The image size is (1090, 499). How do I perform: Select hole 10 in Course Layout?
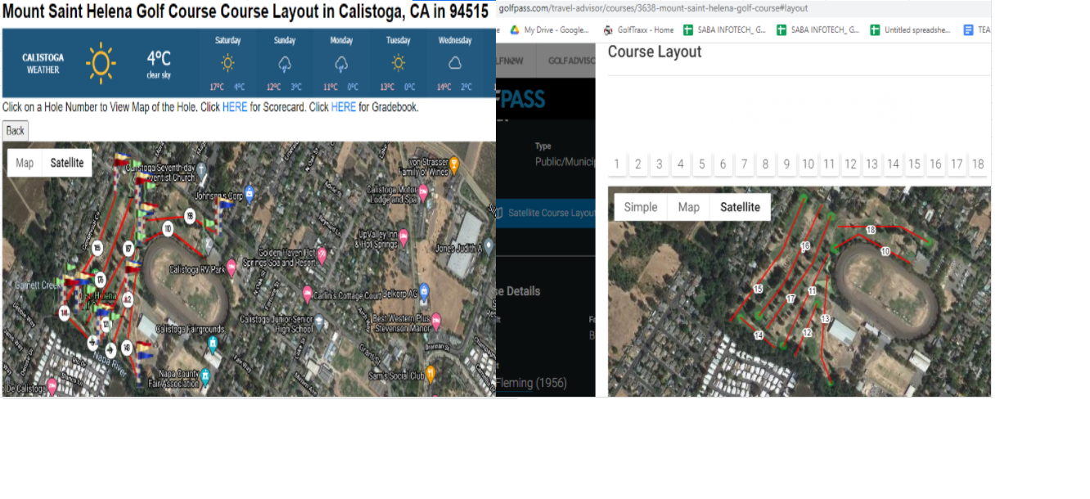click(x=808, y=164)
